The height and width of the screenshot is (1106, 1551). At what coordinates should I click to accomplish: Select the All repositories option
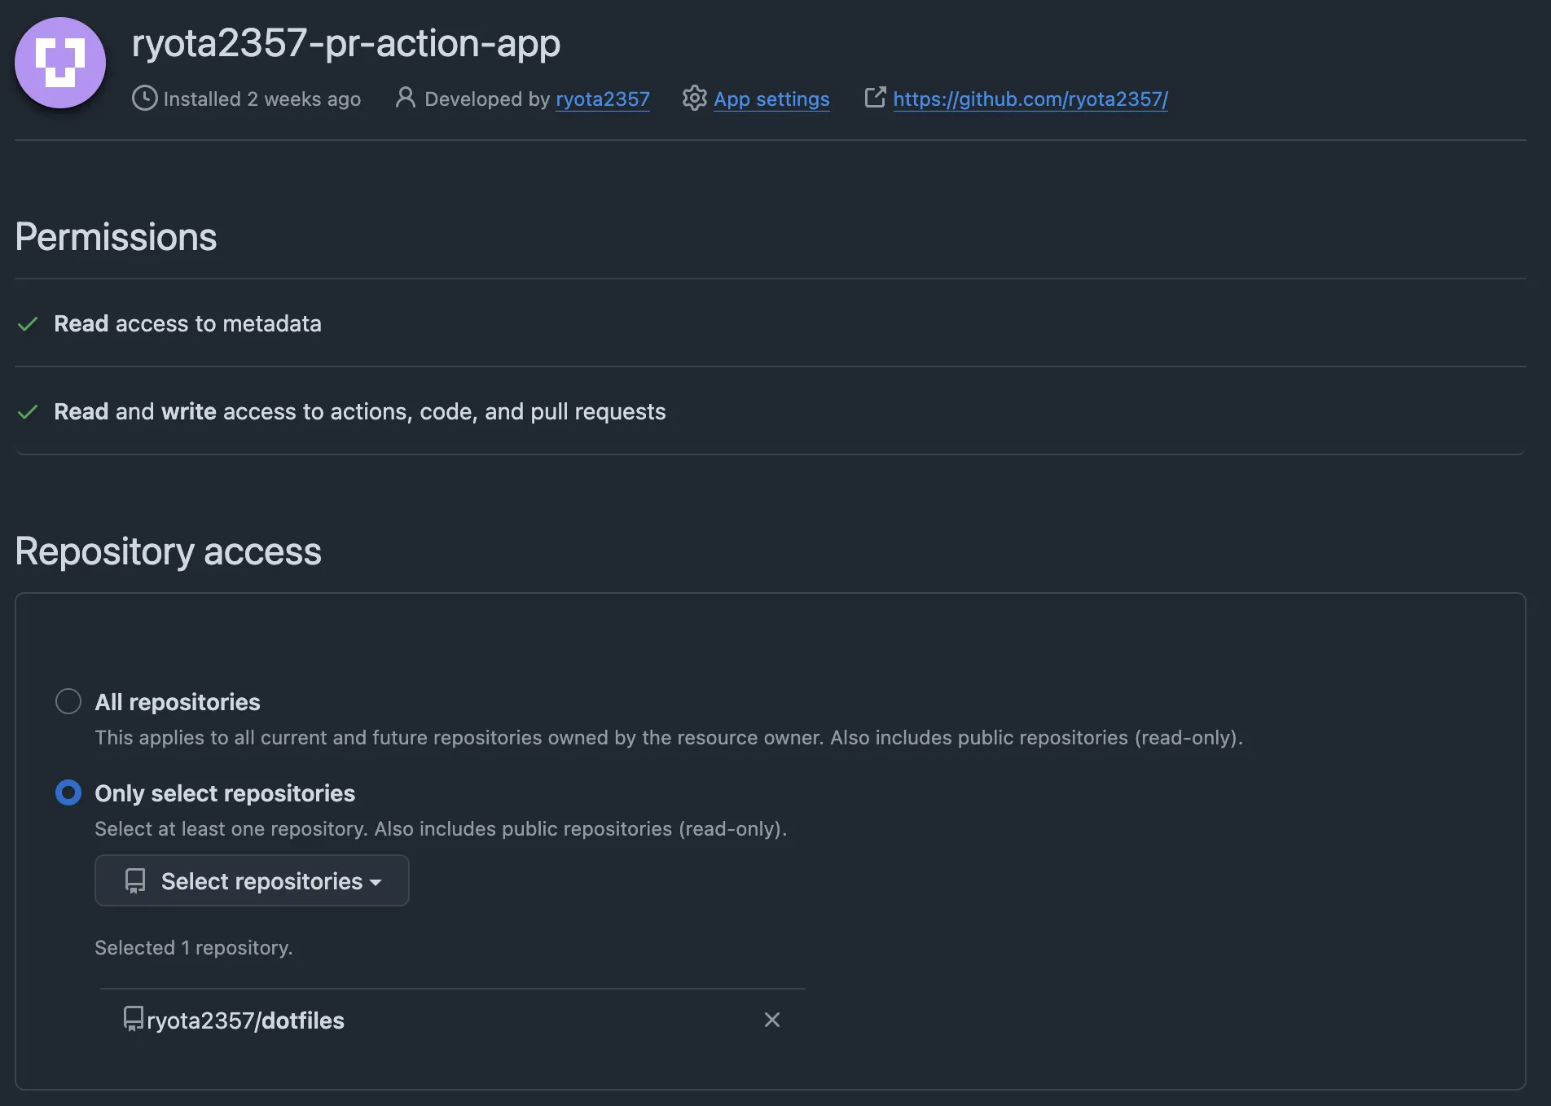pos(68,700)
